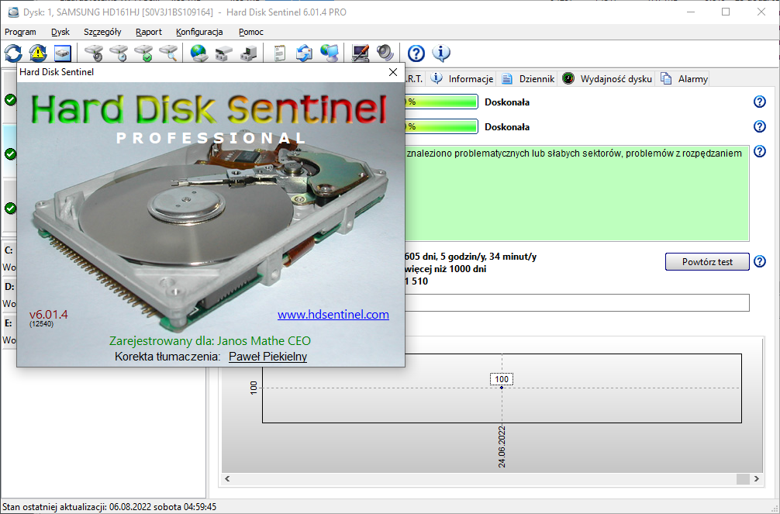Click the globe with monitor network icon
This screenshot has width=780, height=514.
(x=330, y=53)
